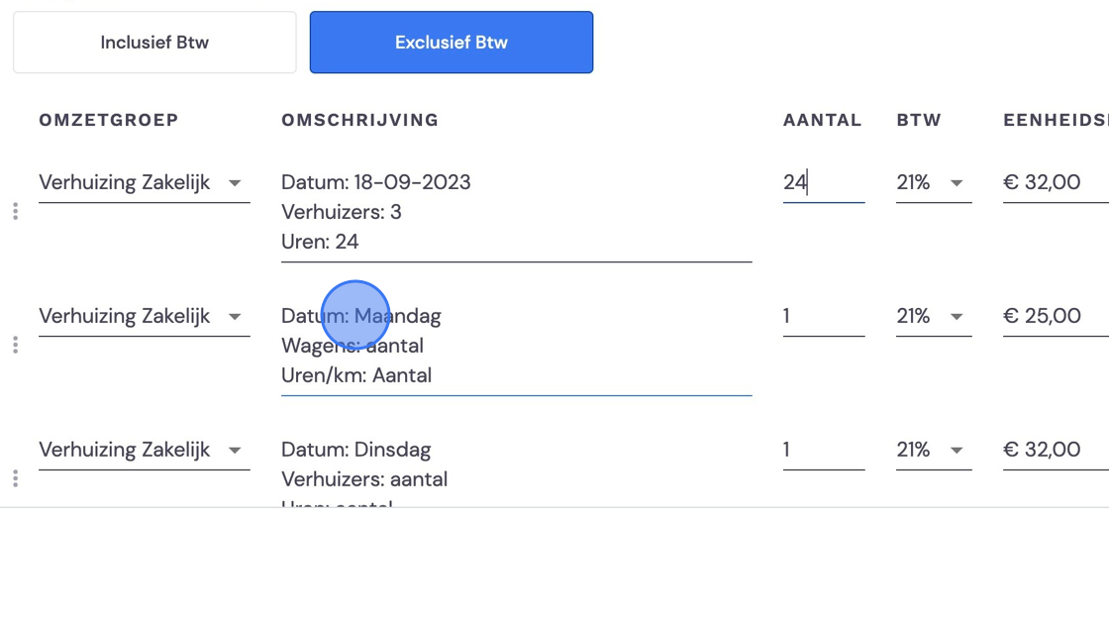Viewport: 1109px width, 621px height.
Task: Click the € 32,00 unit price in first row
Action: click(1056, 182)
